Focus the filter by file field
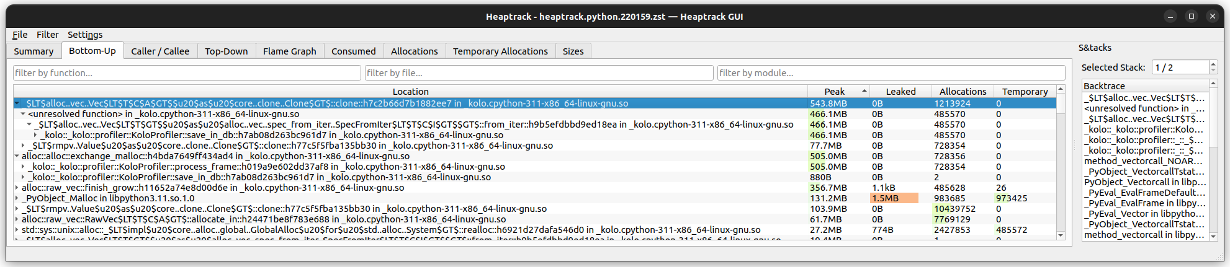Image resolution: width=1230 pixels, height=267 pixels. point(539,73)
